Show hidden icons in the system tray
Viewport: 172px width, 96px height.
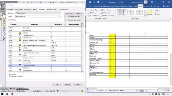[150, 94]
